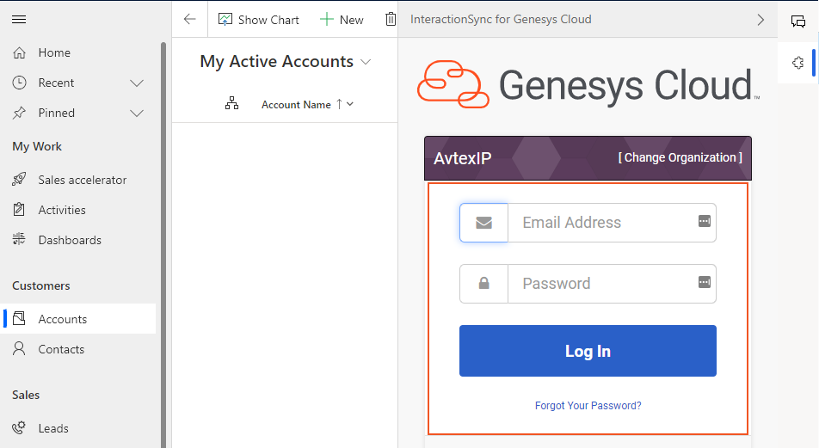Click the Activities clipboard icon
This screenshot has width=819, height=448.
(x=19, y=209)
